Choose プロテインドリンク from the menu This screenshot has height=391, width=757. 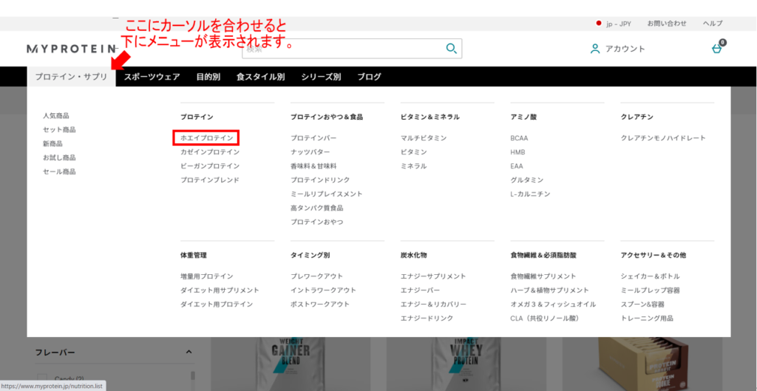coord(320,180)
